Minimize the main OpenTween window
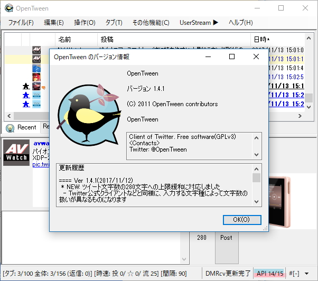Viewport: 318px width, 281px height. [x=257, y=8]
